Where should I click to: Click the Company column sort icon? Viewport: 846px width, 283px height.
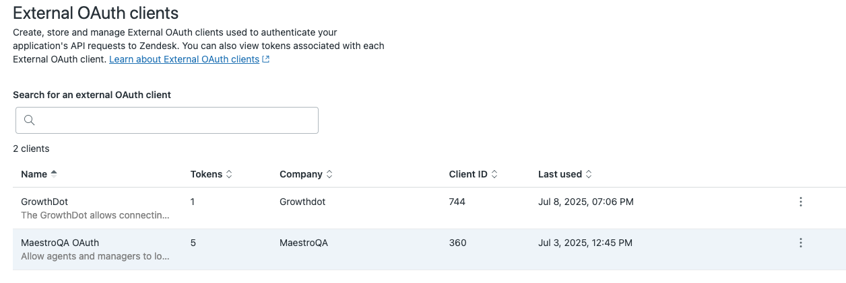point(329,174)
